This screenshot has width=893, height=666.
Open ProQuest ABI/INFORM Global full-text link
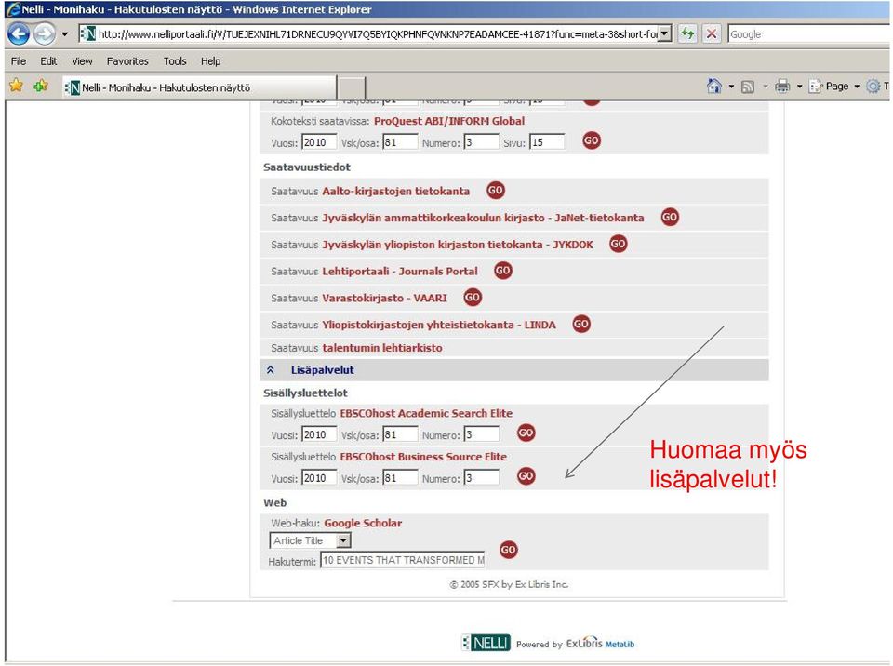pyautogui.click(x=448, y=121)
